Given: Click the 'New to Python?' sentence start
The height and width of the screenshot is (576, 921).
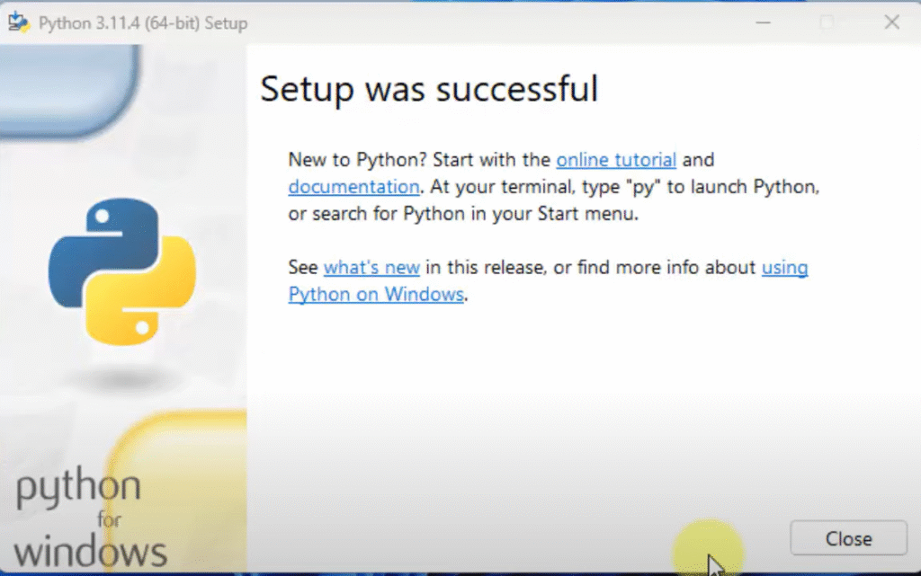Looking at the screenshot, I should click(x=357, y=160).
